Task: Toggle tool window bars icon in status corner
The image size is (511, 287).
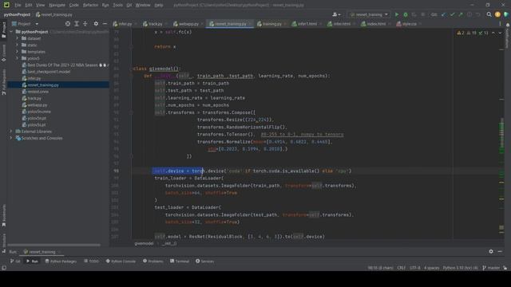Action: (x=4, y=268)
